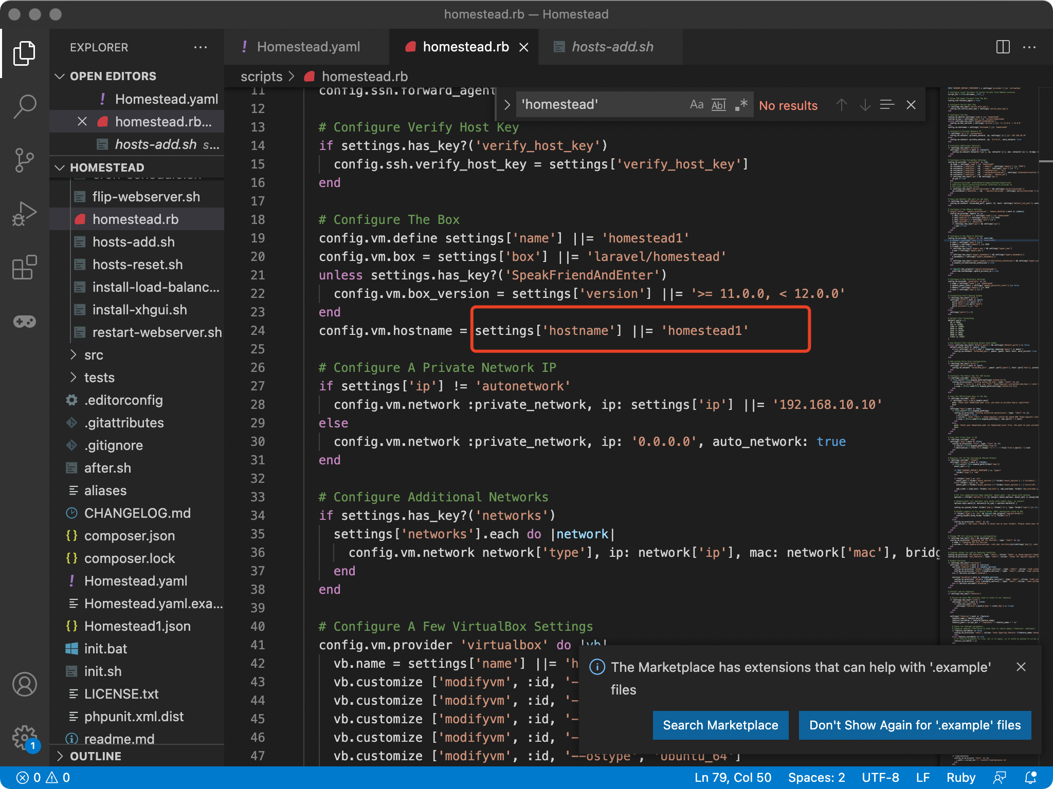Open the Search view in activity bar
Image resolution: width=1053 pixels, height=789 pixels.
point(24,107)
